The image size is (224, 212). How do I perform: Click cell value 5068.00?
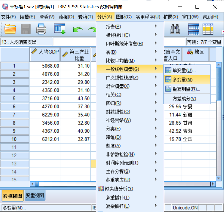click(x=45, y=66)
